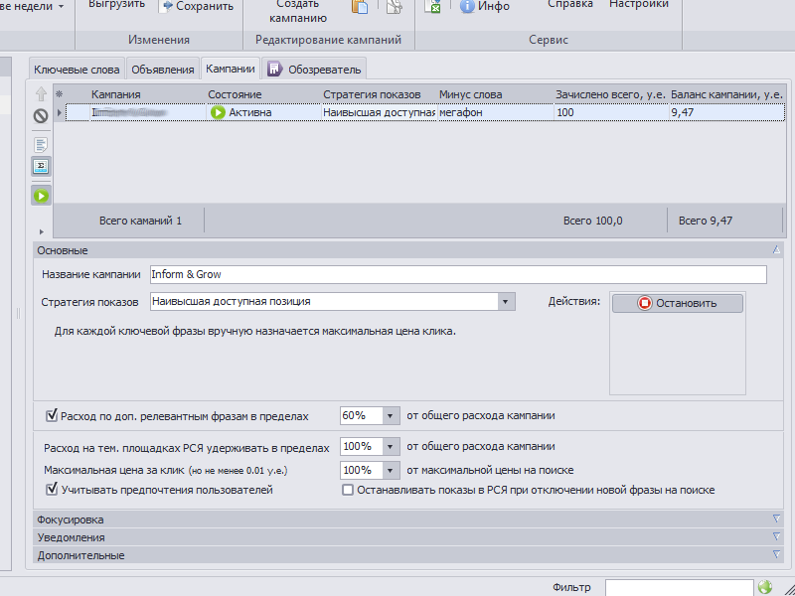Open the Стратегия показов dropdown
This screenshot has width=795, height=596.
coord(506,302)
